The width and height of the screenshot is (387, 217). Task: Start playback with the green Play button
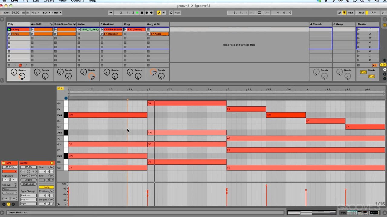click(x=137, y=13)
